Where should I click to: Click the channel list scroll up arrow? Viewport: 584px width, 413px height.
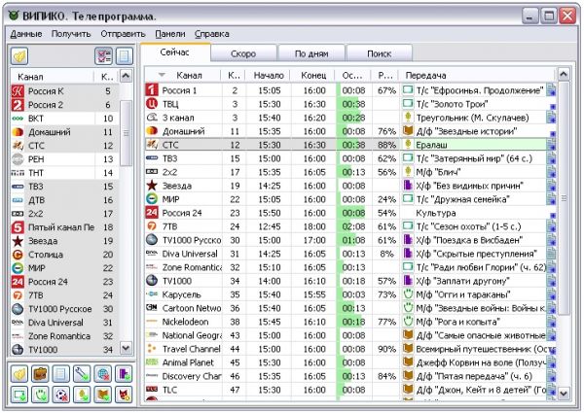[x=126, y=76]
